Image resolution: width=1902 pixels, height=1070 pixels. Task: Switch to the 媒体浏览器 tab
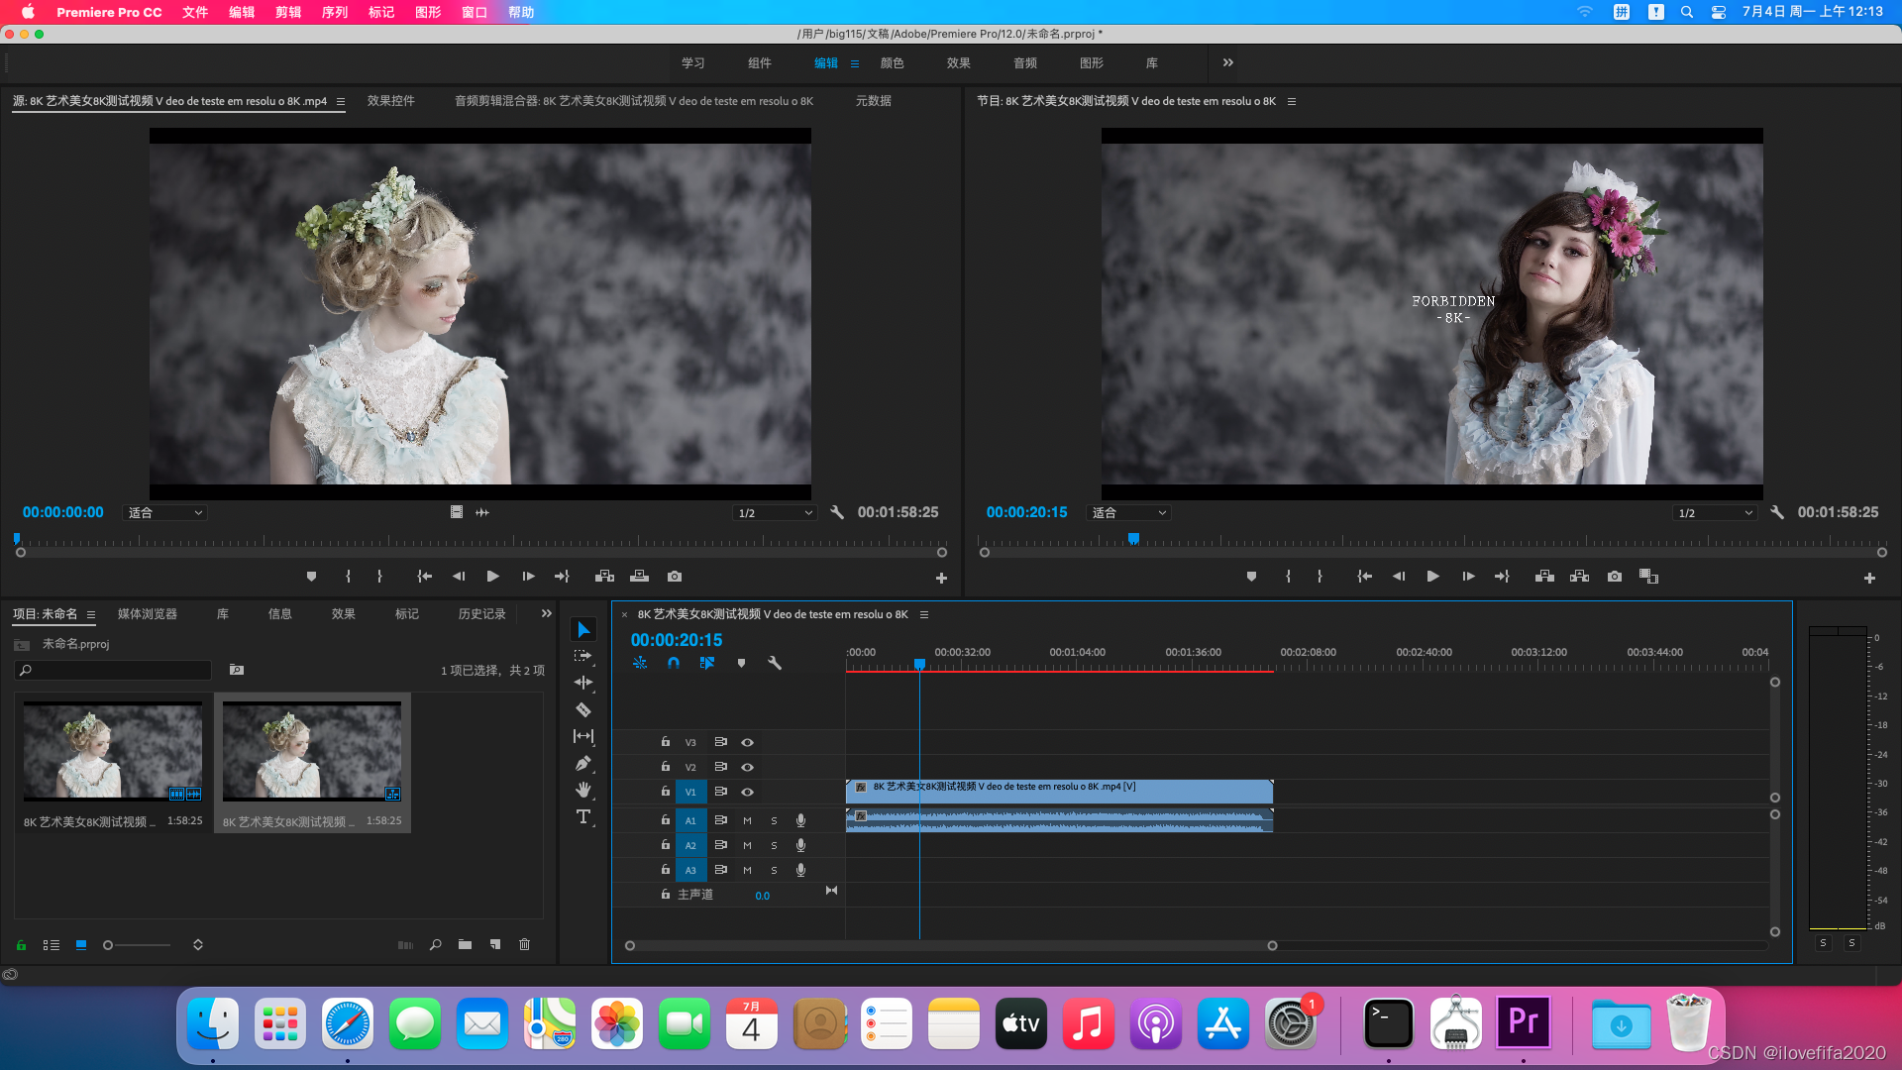click(x=148, y=614)
